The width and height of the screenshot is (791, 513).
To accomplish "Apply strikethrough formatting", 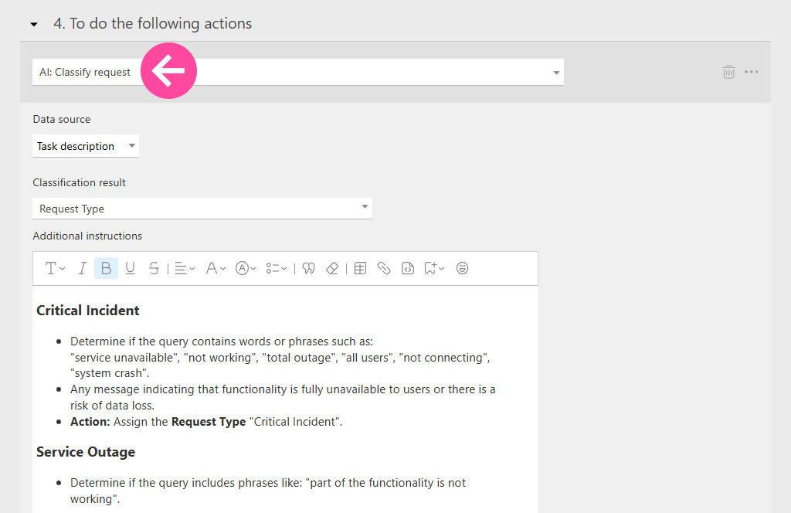I will (154, 268).
